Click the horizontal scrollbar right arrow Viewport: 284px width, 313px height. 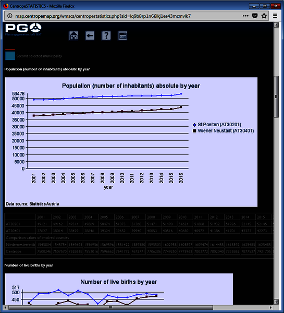pyautogui.click(x=271, y=308)
